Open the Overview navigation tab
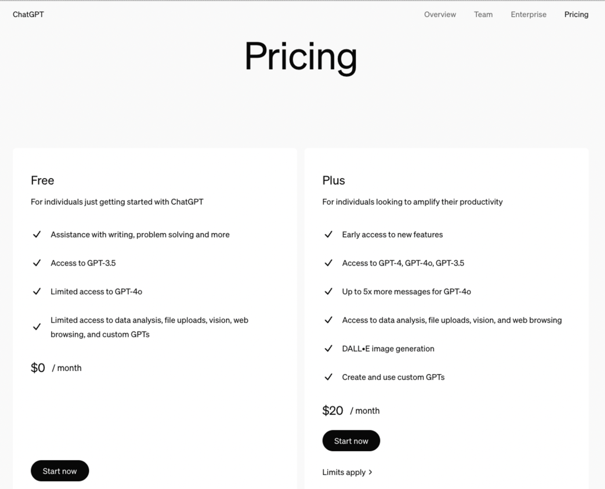The height and width of the screenshot is (489, 605). [440, 15]
